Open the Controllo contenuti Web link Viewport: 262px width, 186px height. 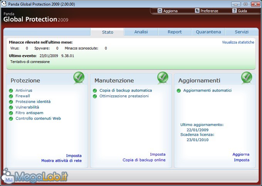tap(38, 118)
